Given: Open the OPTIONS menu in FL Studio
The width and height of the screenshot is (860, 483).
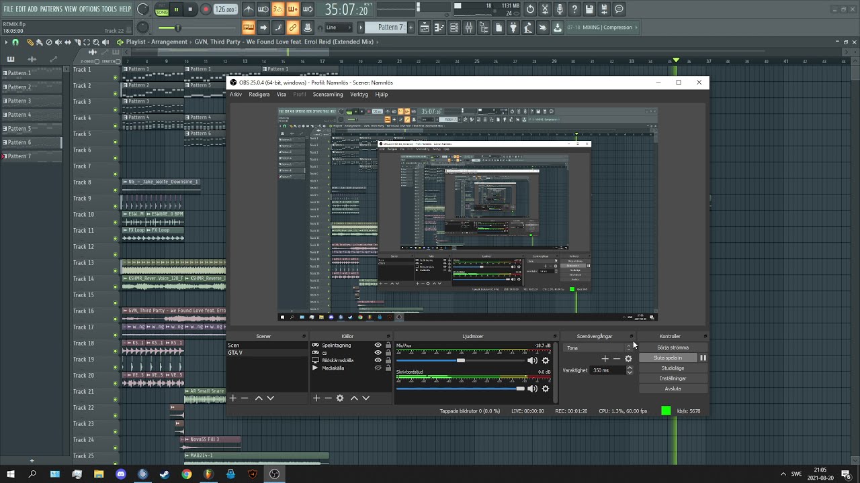Looking at the screenshot, I should (x=89, y=9).
